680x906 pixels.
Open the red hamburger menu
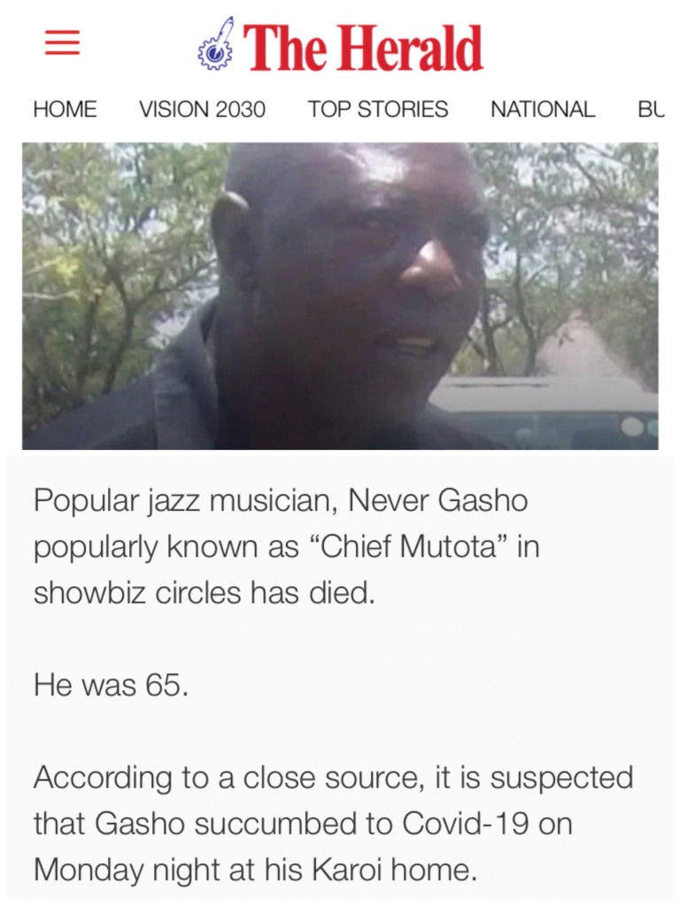point(62,43)
